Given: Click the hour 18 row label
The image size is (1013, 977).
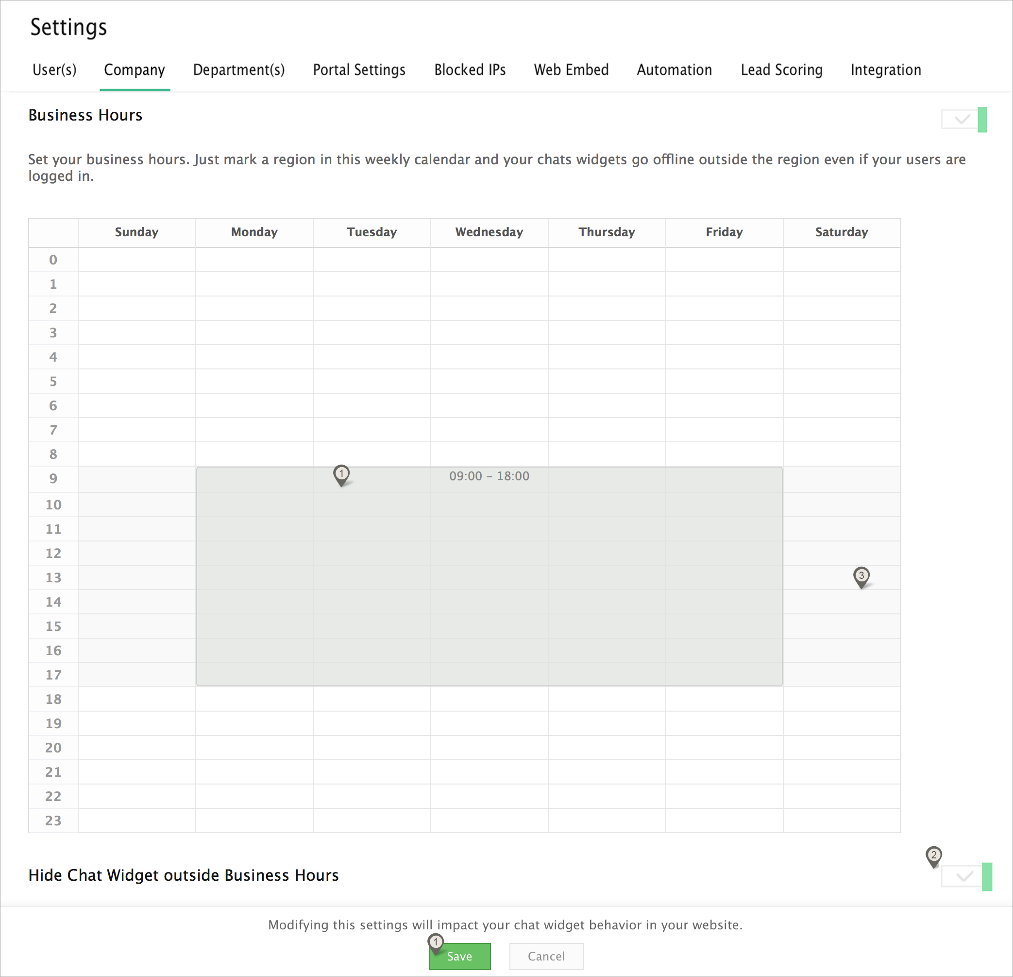Looking at the screenshot, I should [53, 699].
